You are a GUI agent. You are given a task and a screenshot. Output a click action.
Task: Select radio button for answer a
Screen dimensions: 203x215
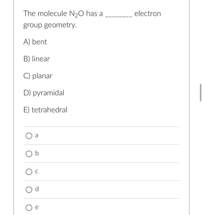29,136
